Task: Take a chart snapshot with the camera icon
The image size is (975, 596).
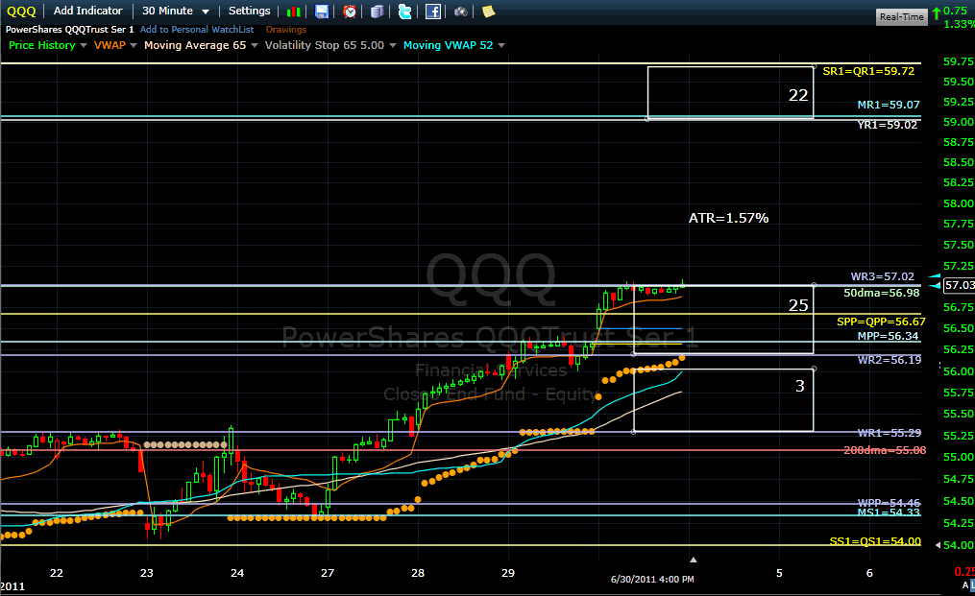Action: point(460,12)
